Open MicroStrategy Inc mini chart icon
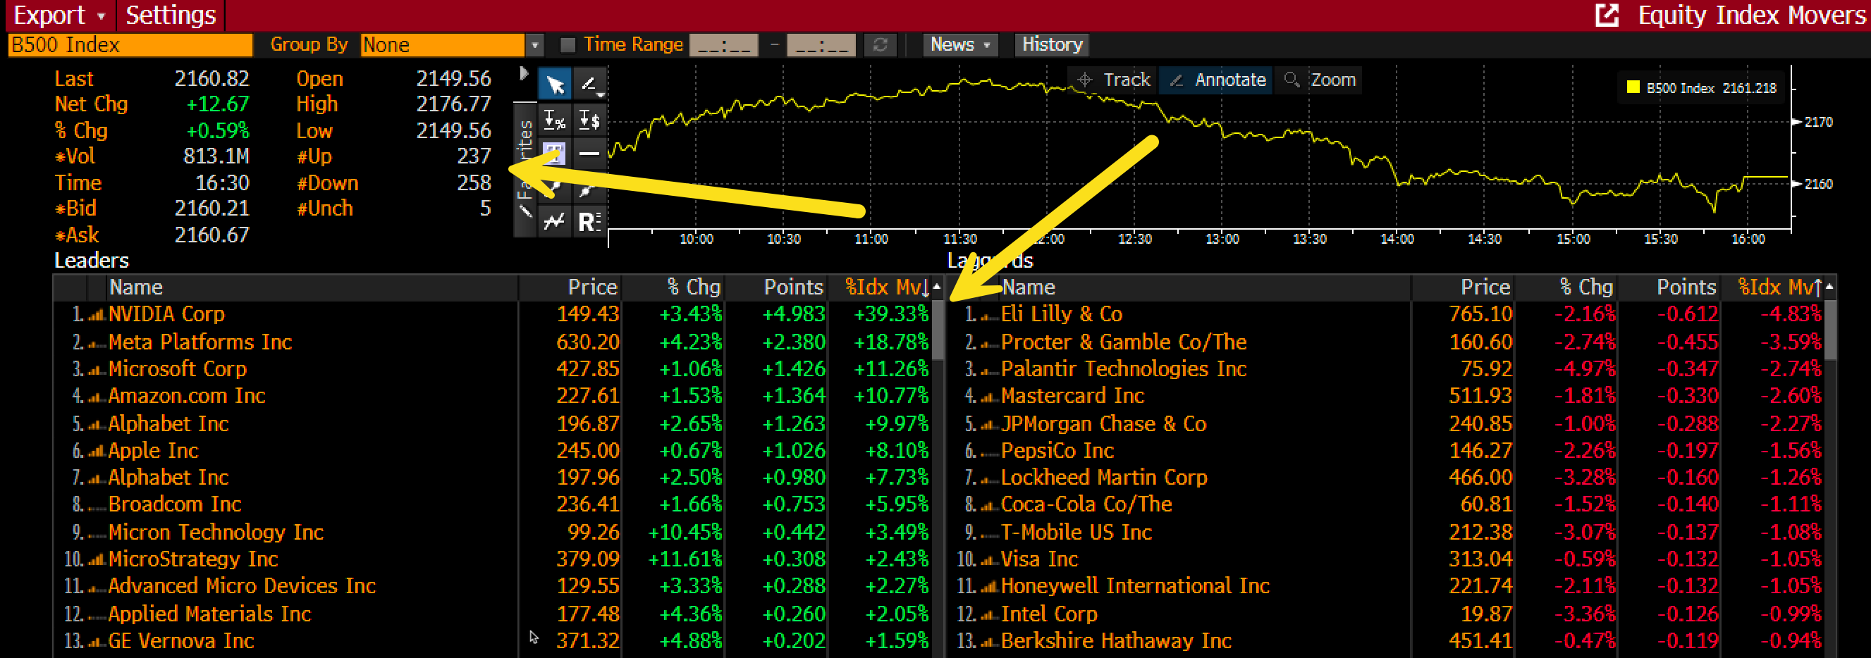Image resolution: width=1871 pixels, height=658 pixels. pyautogui.click(x=96, y=560)
